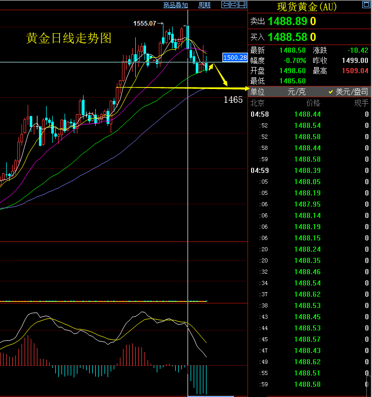The image size is (372, 397).
Task: Select the 幅度 value -0.70%
Action: 295,61
